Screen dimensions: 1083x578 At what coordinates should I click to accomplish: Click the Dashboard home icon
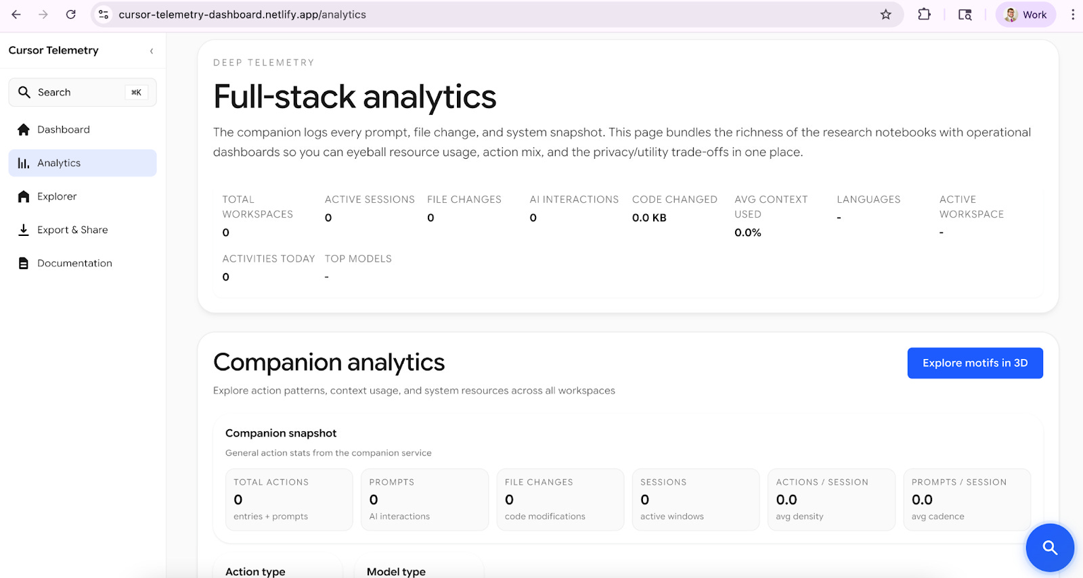(24, 129)
